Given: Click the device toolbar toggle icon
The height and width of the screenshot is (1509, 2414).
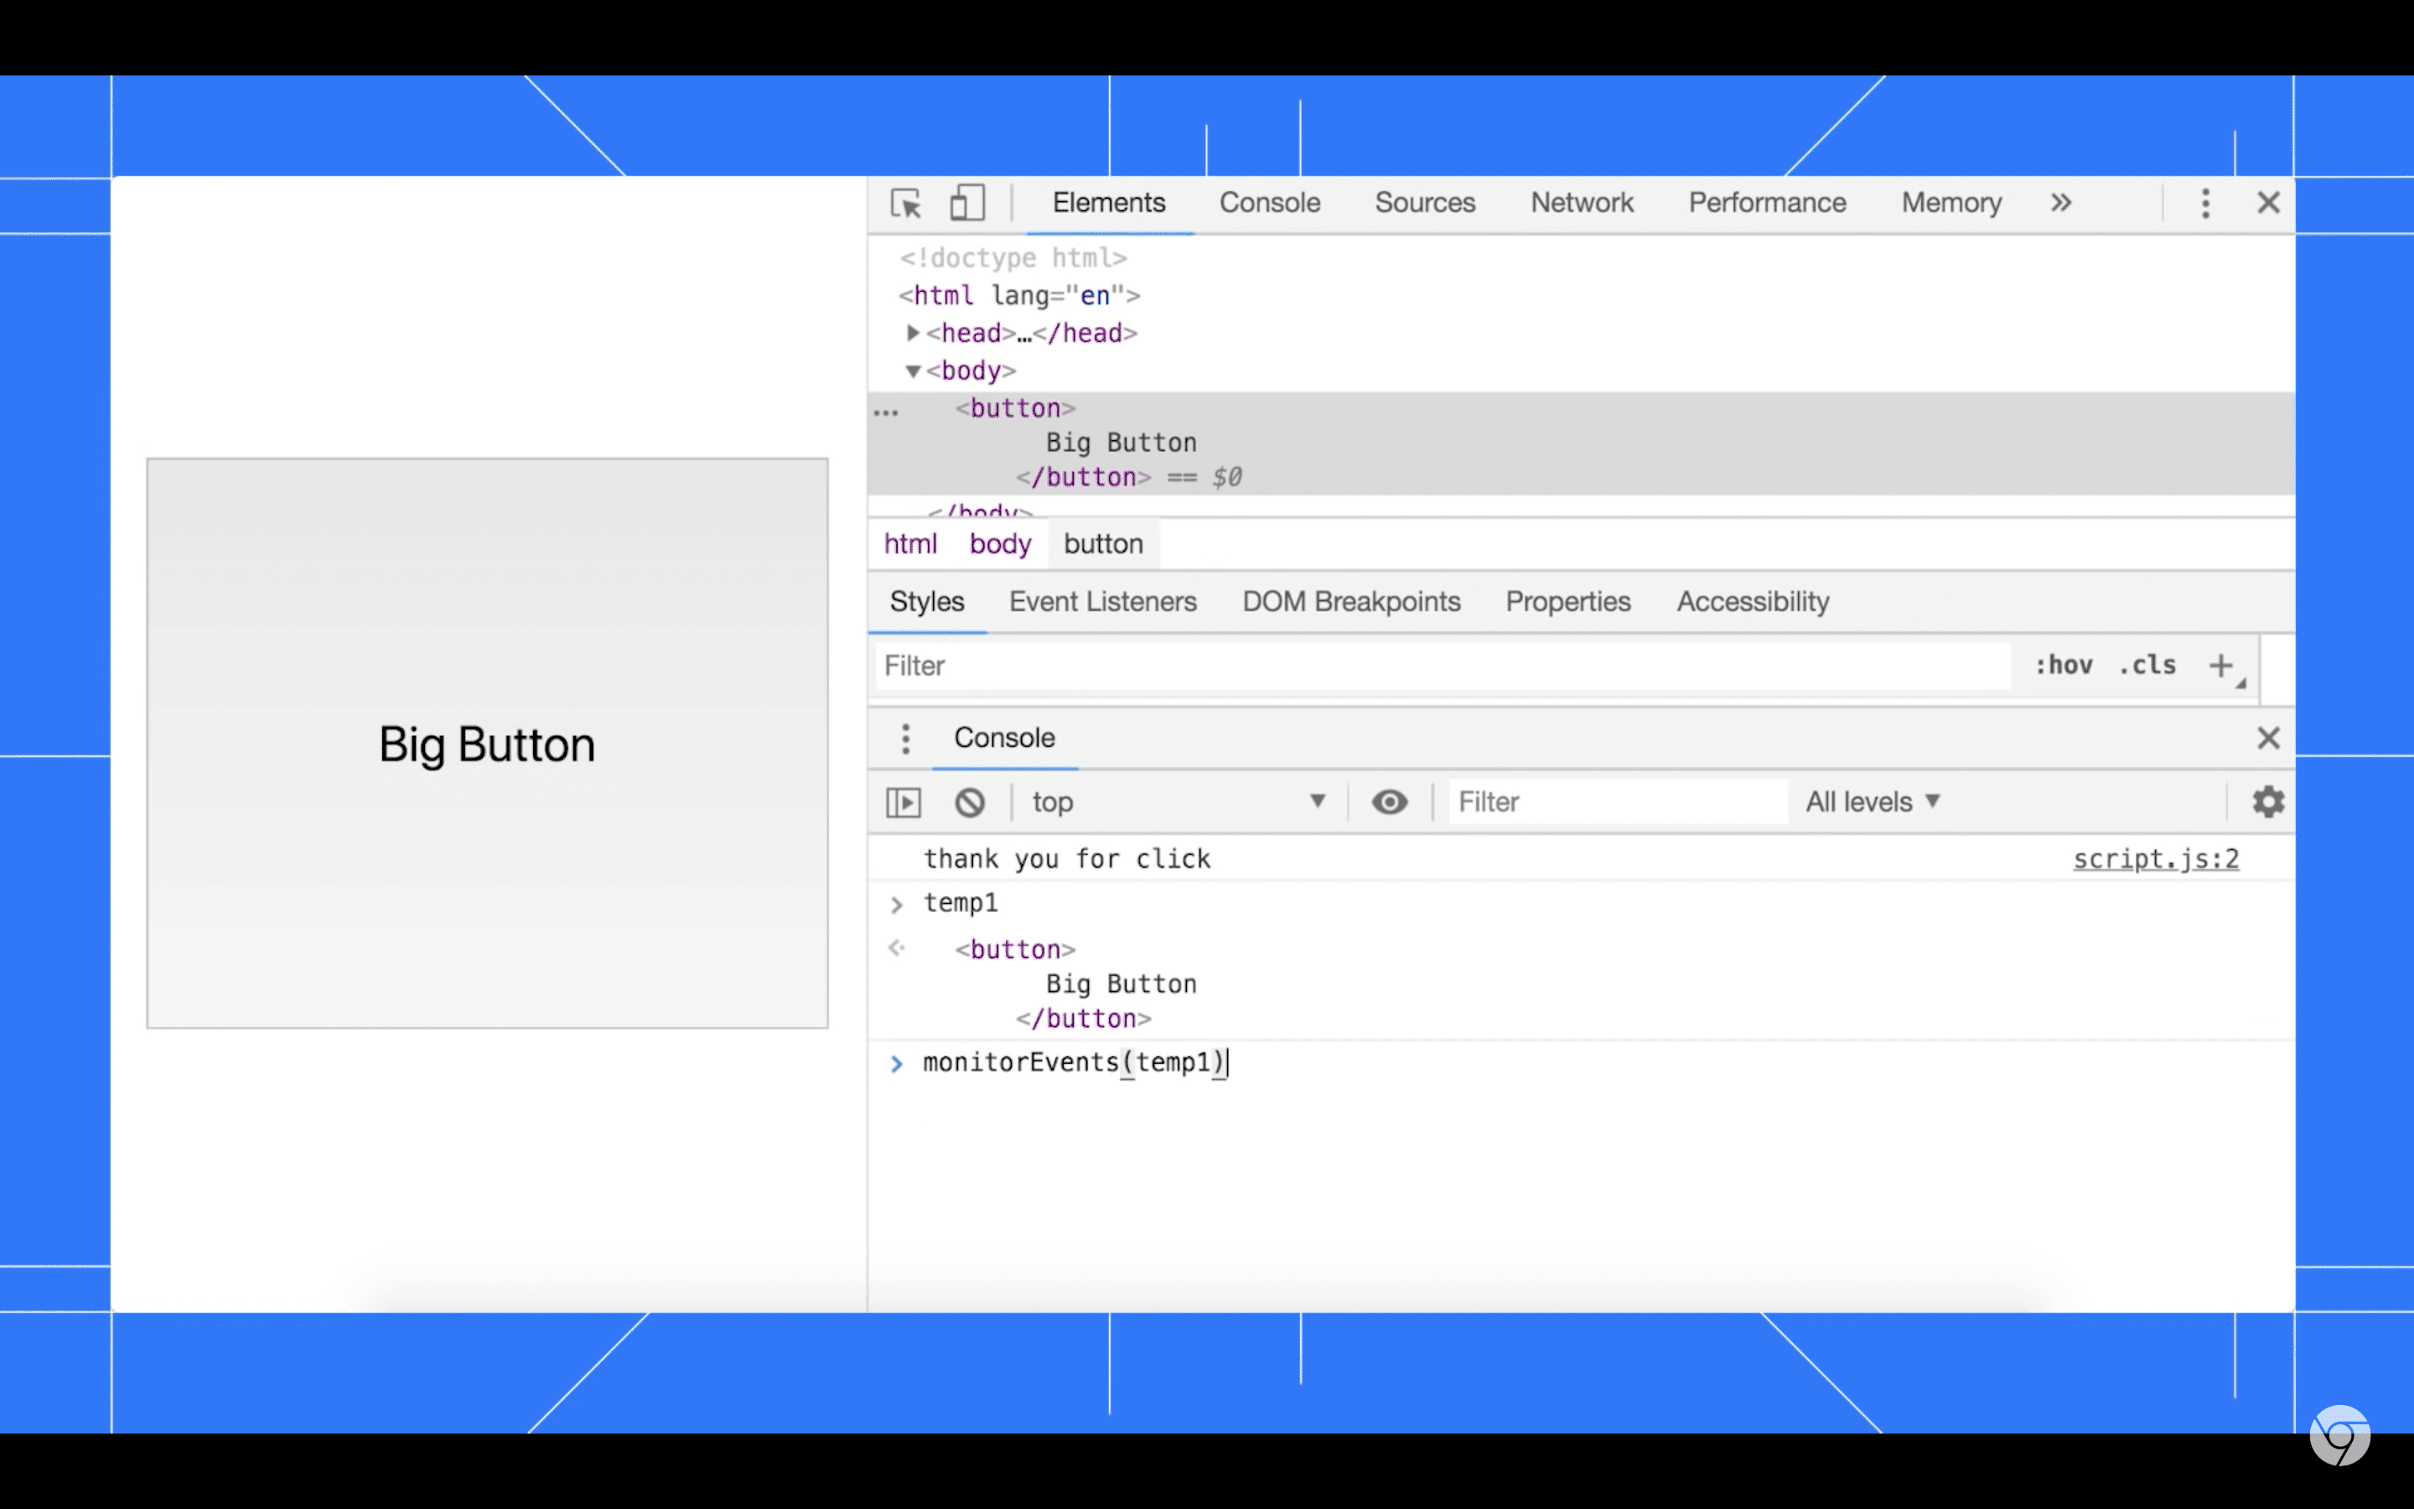Looking at the screenshot, I should (x=966, y=202).
